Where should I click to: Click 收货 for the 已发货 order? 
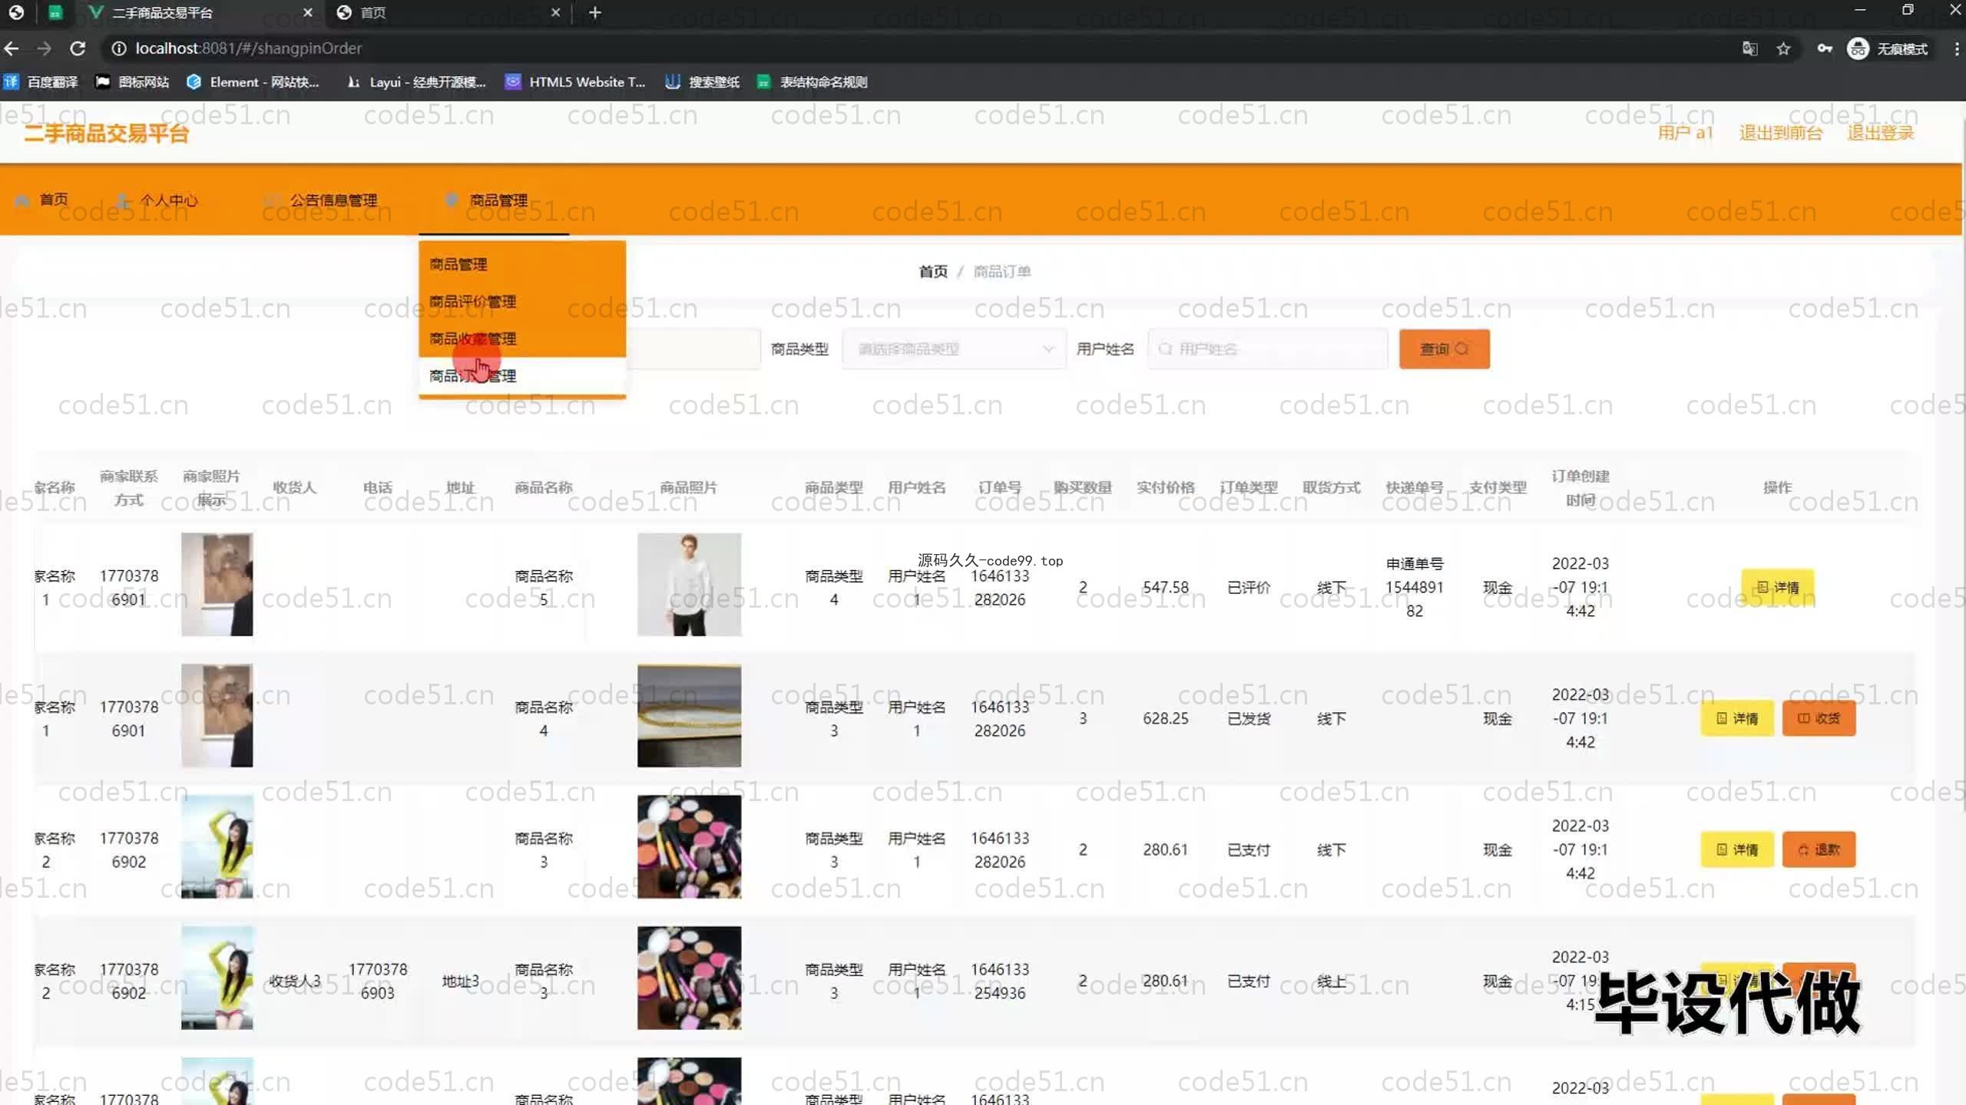pyautogui.click(x=1819, y=719)
